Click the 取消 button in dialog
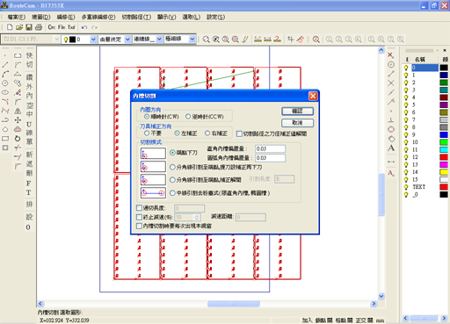This screenshot has height=324, width=450. (x=297, y=123)
